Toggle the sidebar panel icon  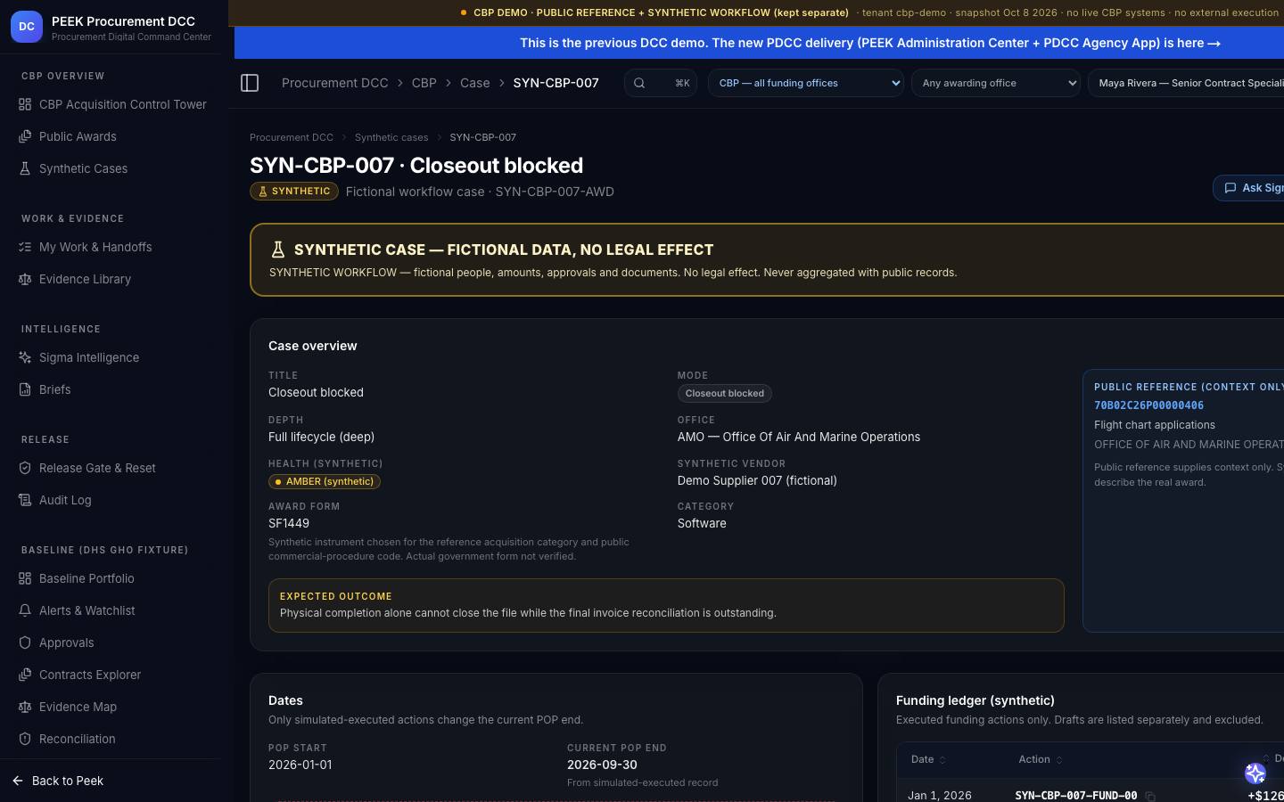coord(250,83)
